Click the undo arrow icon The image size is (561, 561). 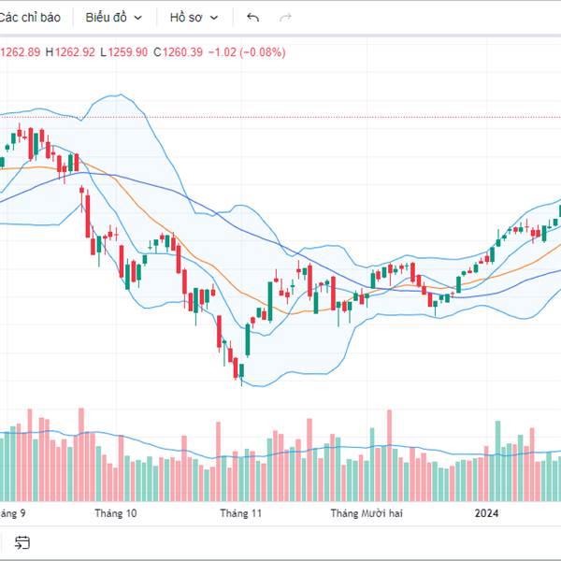[x=253, y=17]
